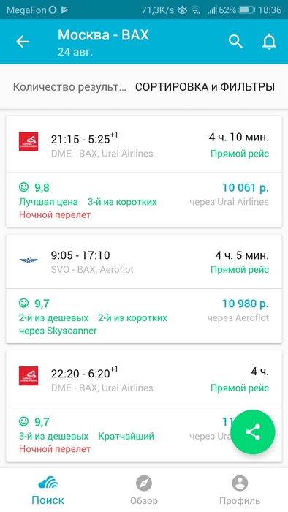Screen dimensions: 288x512
Task: Switch to the Обзор tab
Action: click(x=144, y=490)
